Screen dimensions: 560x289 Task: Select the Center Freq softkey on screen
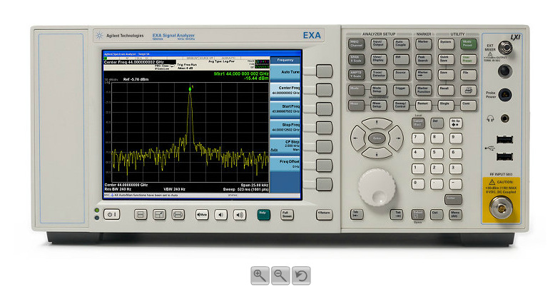coord(285,91)
